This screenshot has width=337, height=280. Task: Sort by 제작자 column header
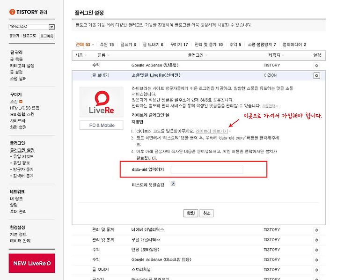pos(276,55)
